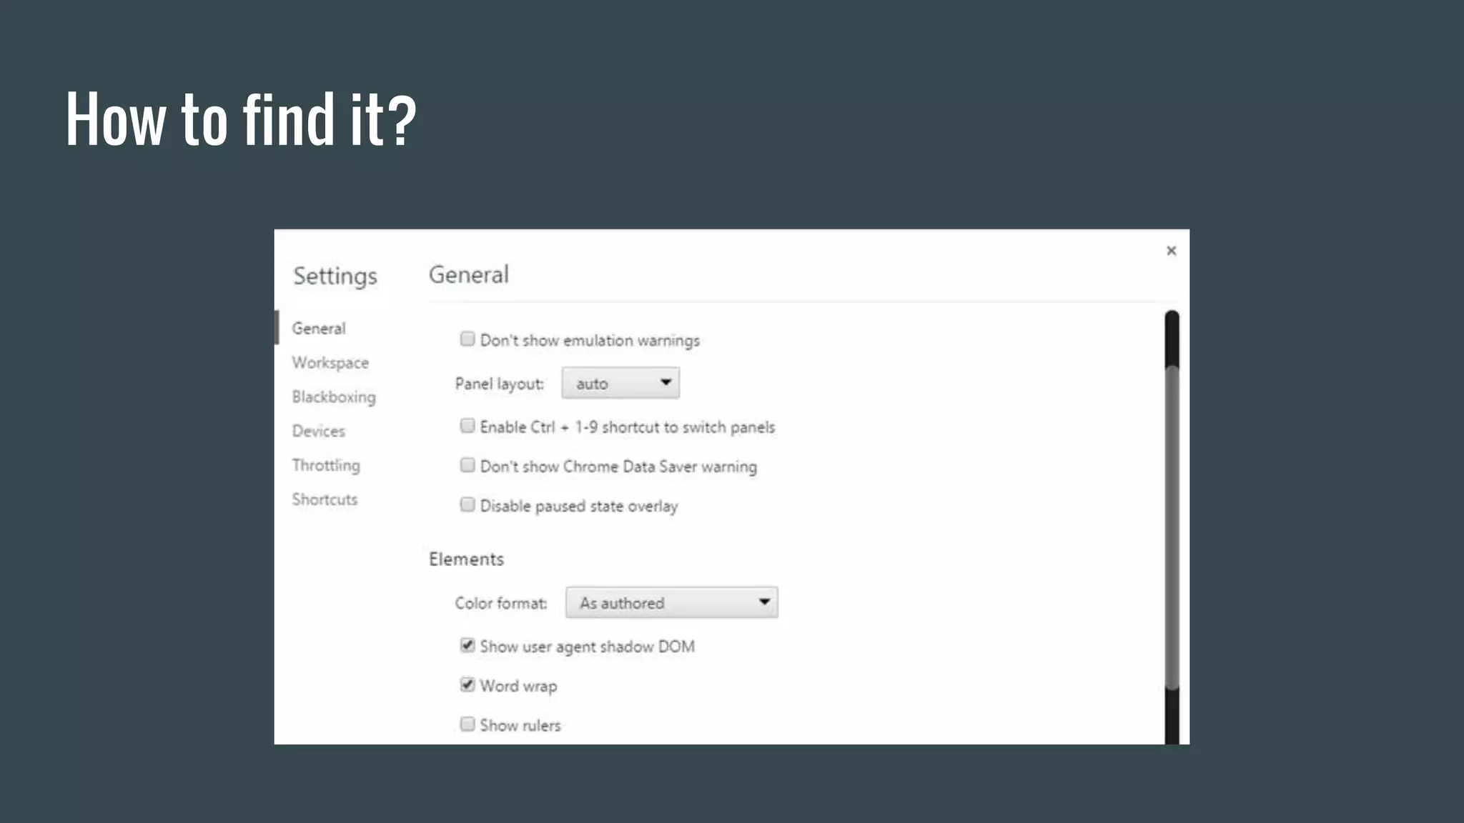The image size is (1464, 823).
Task: Check Don't show Chrome Data Saver warning
Action: click(x=468, y=466)
